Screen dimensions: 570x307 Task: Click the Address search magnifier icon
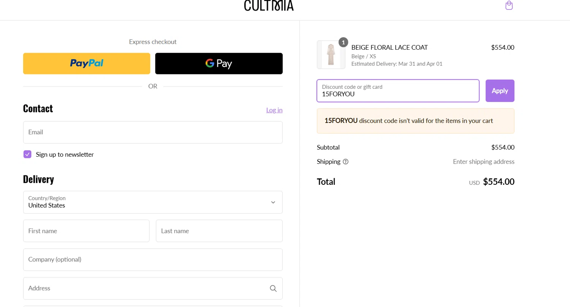pos(273,288)
